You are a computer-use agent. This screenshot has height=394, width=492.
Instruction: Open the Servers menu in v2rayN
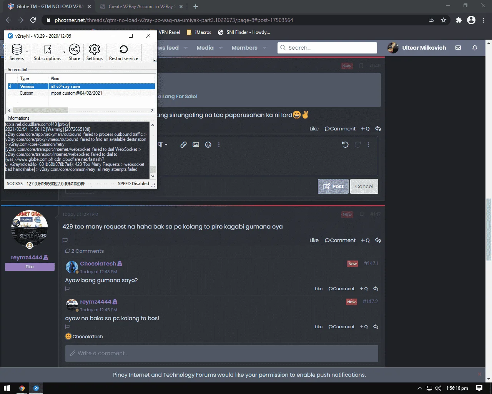tap(17, 52)
